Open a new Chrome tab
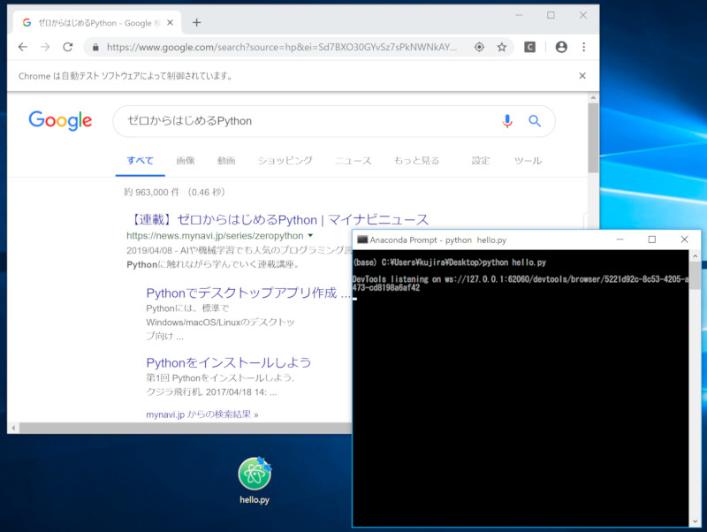Screen dimensions: 707x532 point(196,22)
